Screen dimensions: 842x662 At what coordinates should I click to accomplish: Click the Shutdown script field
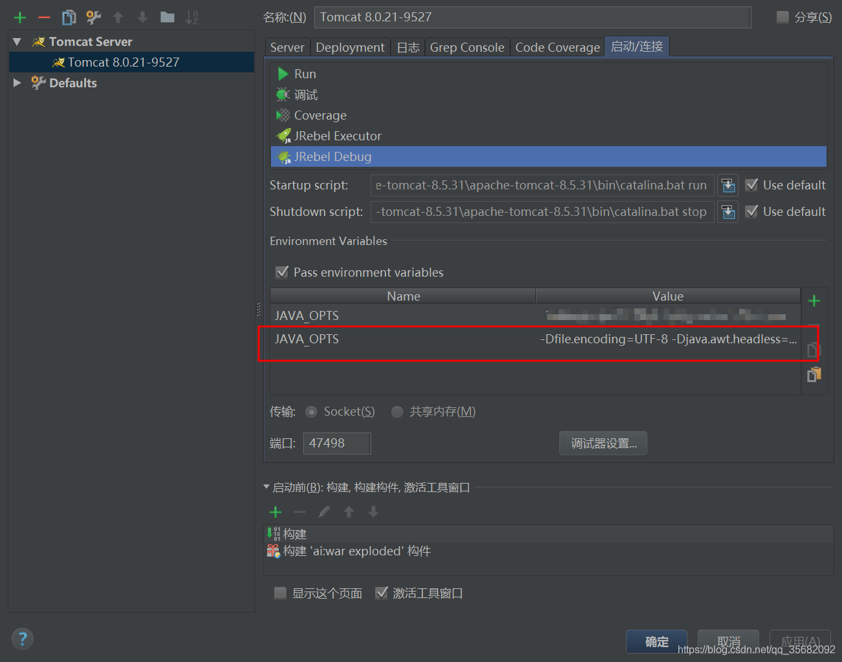click(x=543, y=212)
